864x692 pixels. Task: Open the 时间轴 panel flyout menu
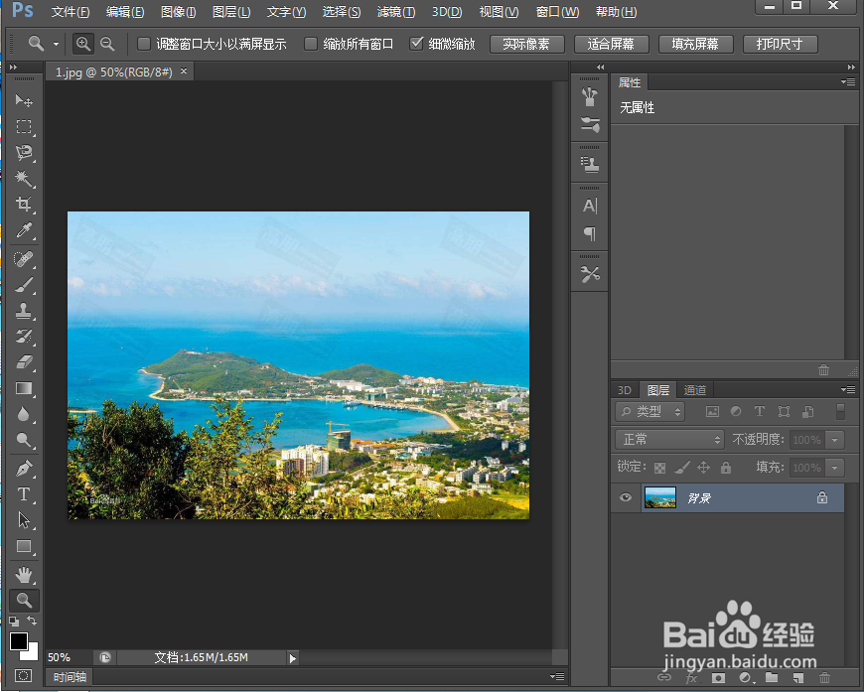point(557,676)
